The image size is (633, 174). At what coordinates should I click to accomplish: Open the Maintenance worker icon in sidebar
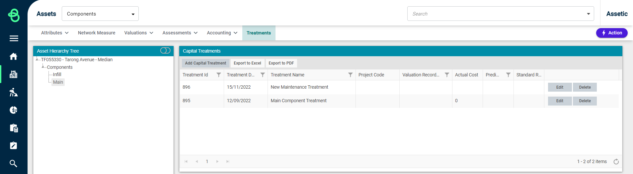(x=14, y=92)
